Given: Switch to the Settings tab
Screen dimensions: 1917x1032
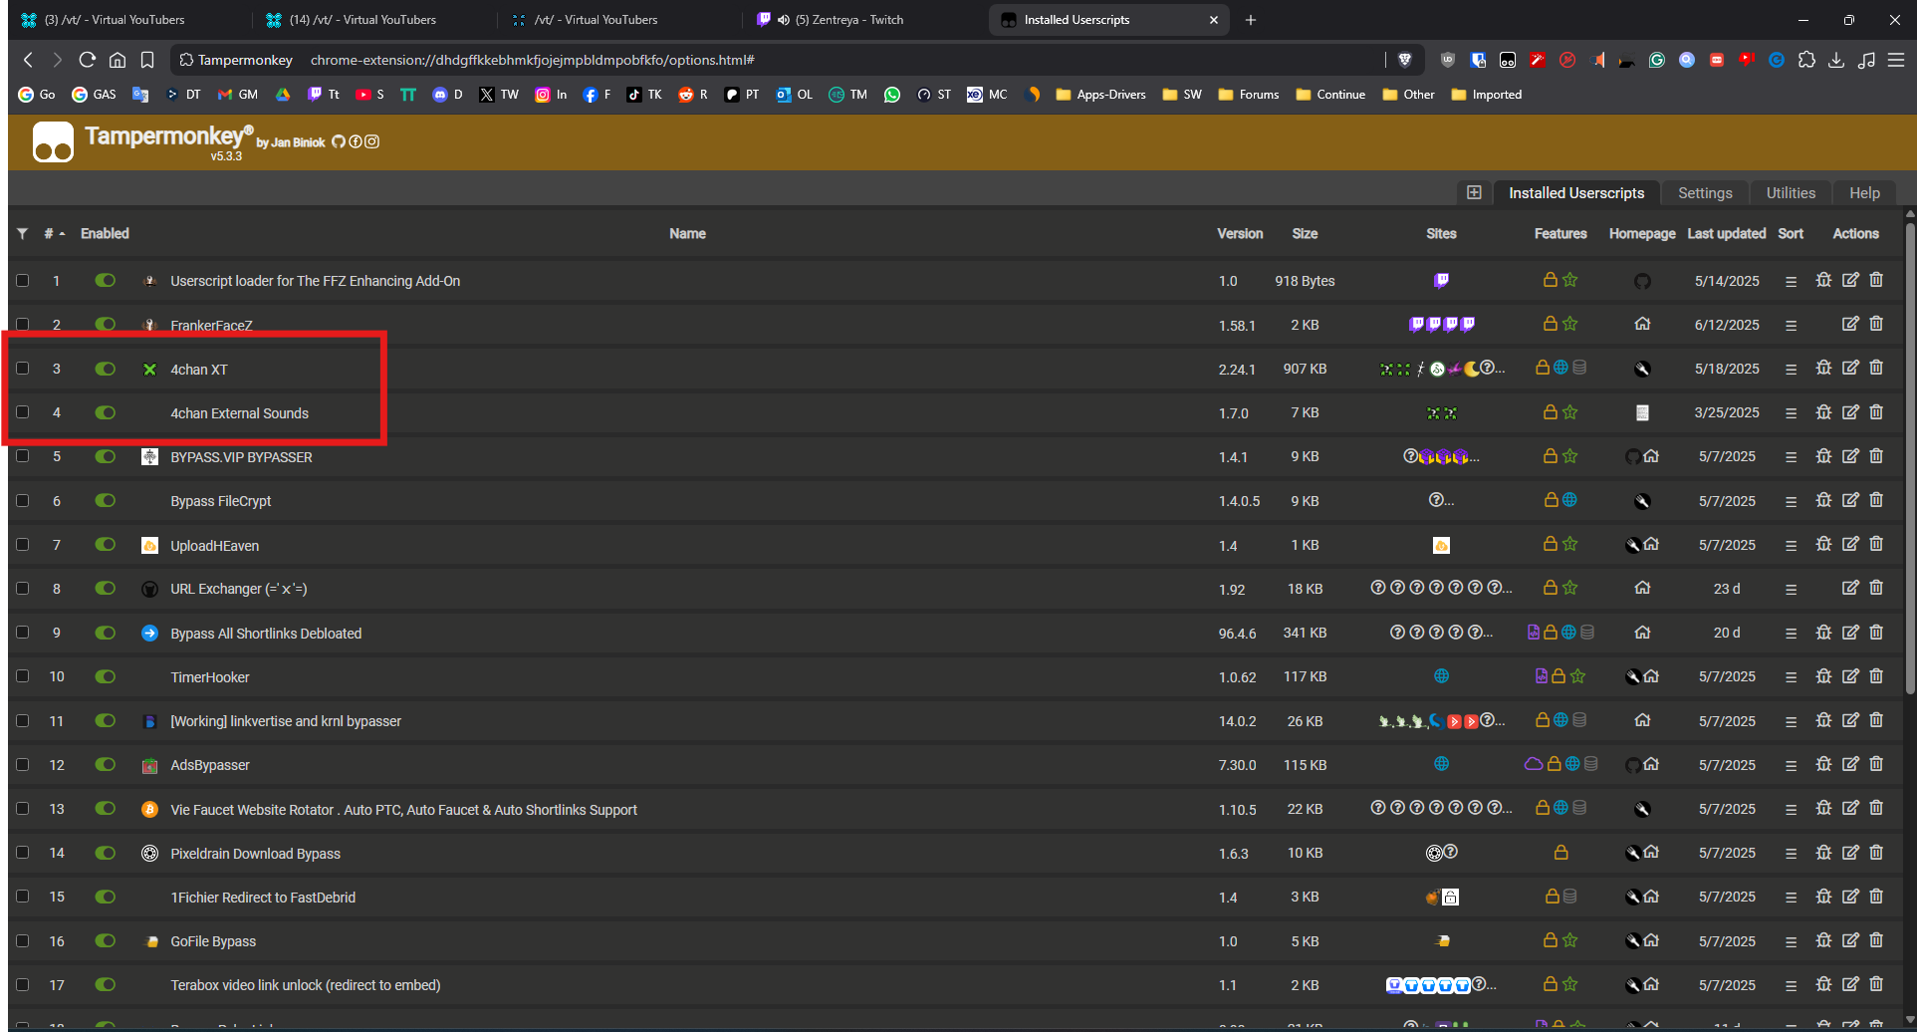Looking at the screenshot, I should pyautogui.click(x=1704, y=192).
